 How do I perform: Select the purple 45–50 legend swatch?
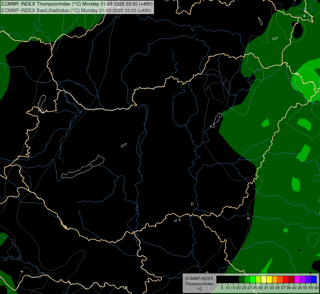click(303, 279)
